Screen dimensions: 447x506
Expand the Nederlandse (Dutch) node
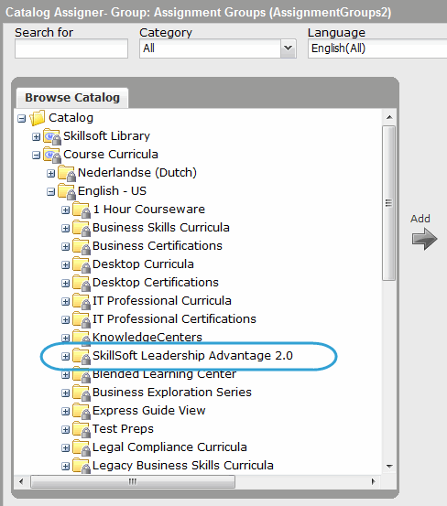(x=50, y=174)
